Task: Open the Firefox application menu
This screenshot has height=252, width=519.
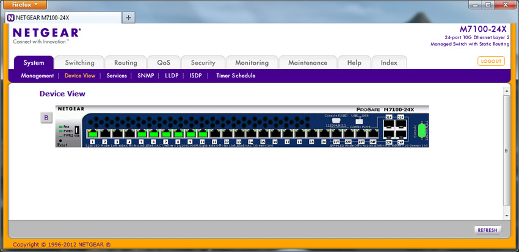Action: click(25, 5)
